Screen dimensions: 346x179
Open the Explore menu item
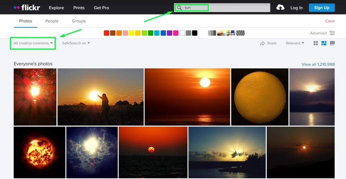[56, 8]
